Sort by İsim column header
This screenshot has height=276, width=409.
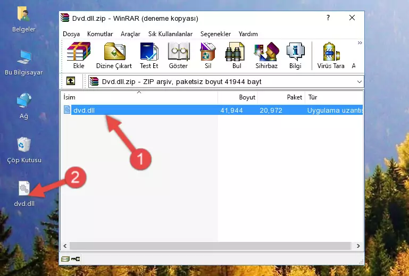click(139, 97)
